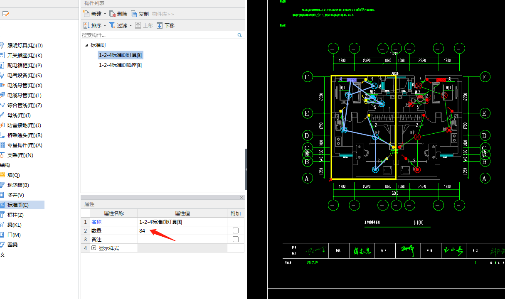
Task: Click 数量 property label
Action: (96, 231)
